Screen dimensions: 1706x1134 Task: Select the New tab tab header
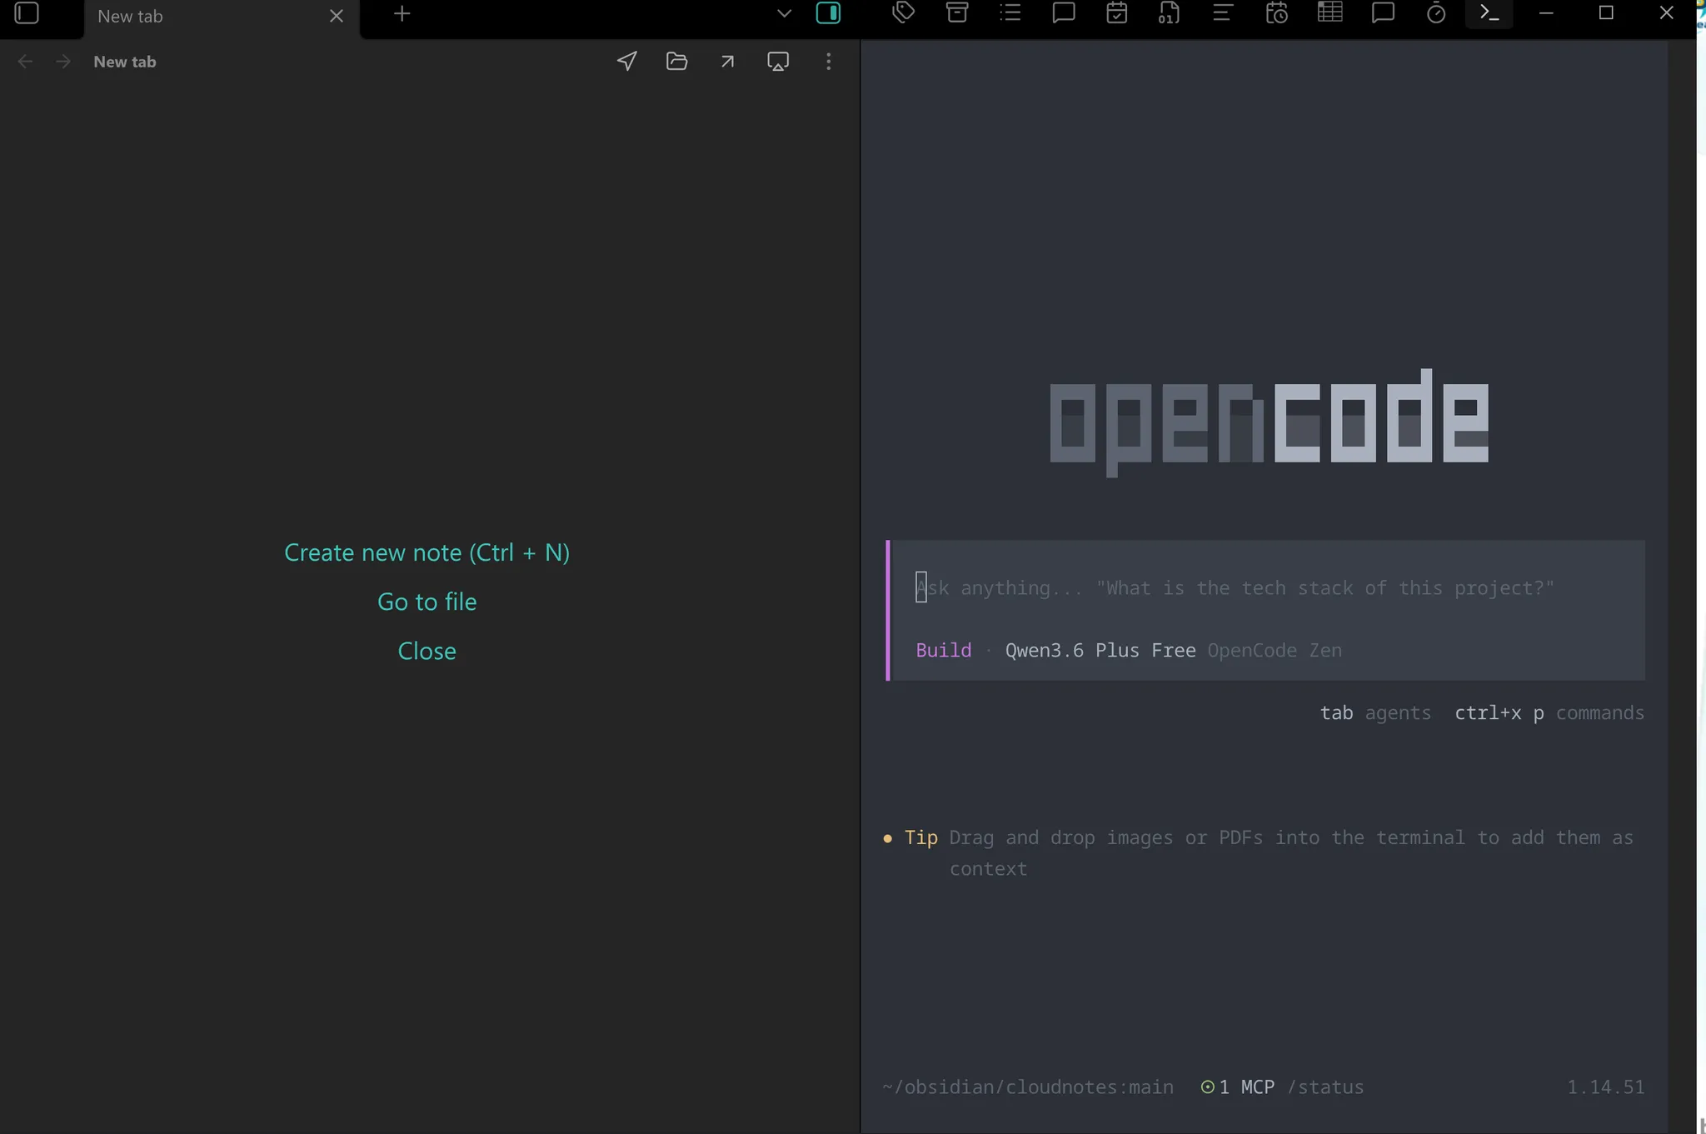pos(222,17)
